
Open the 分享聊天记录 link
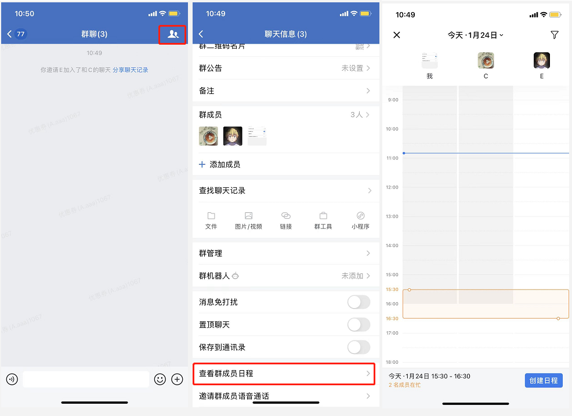click(x=130, y=70)
